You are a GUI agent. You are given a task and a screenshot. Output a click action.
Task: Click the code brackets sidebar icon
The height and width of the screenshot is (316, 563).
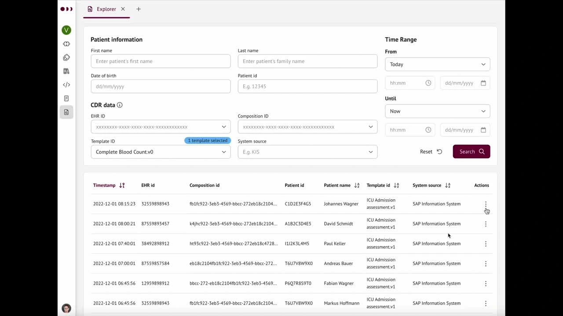(x=66, y=85)
